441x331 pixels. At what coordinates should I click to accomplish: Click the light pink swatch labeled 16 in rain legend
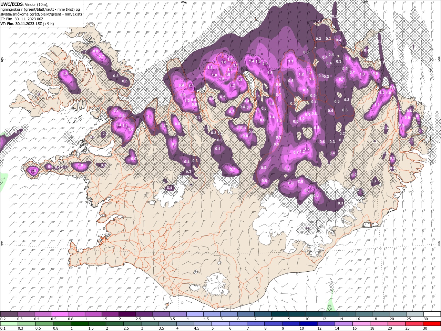[x=361, y=324]
